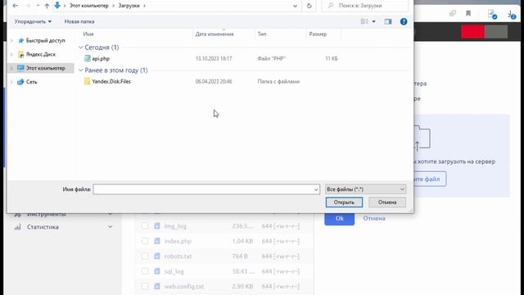Click the web.config.txt file icon
The image size is (524, 295).
pos(157,286)
